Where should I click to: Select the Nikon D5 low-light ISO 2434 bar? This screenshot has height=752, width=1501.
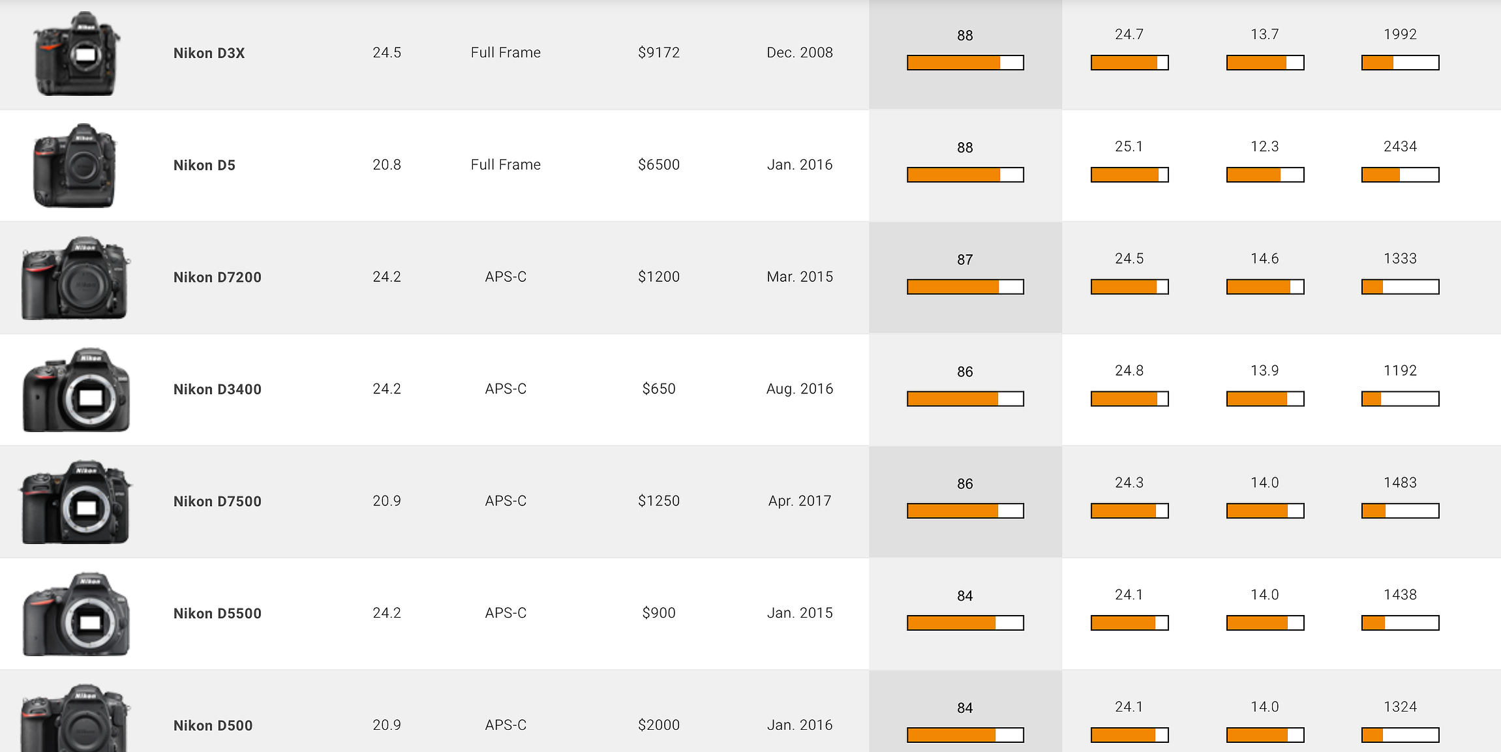[1400, 175]
